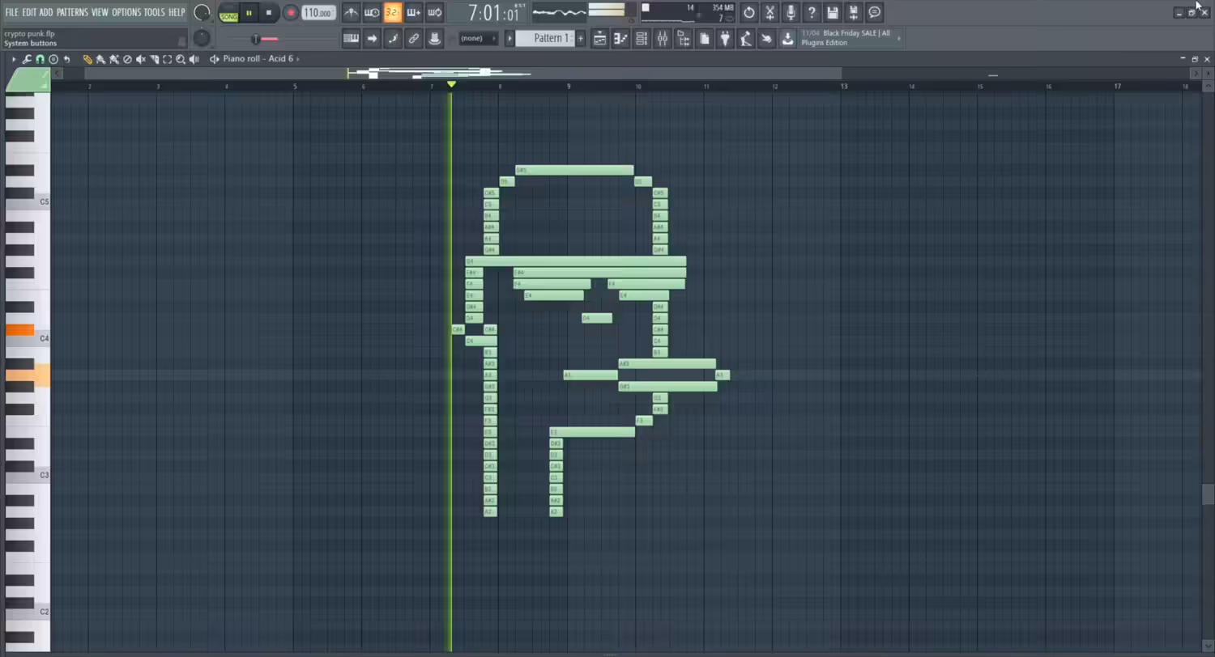The image size is (1215, 657).
Task: Select the Mute tool speaker-x icon
Action: tap(141, 59)
